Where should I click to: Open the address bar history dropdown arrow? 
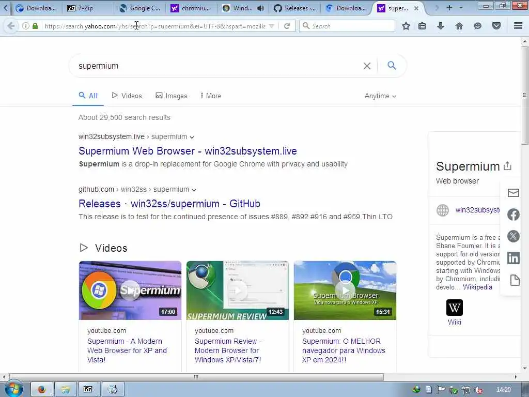coord(272,26)
